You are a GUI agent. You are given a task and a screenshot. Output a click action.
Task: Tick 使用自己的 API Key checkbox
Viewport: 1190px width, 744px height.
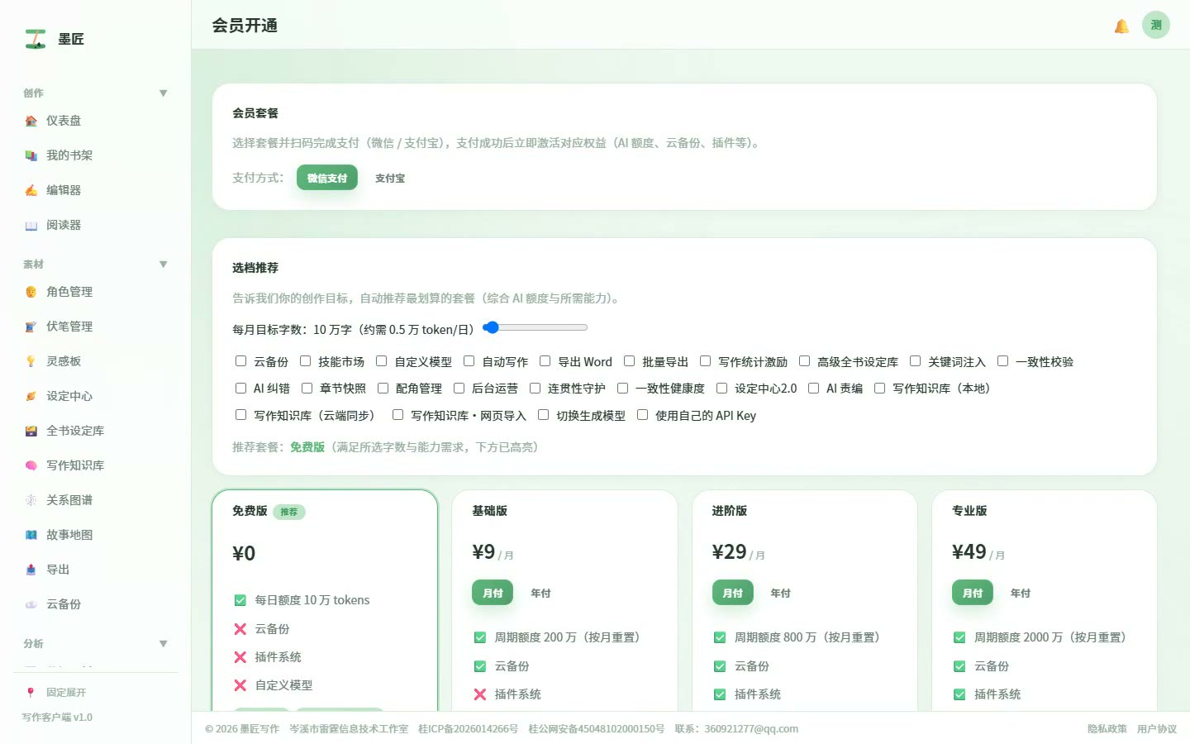642,415
